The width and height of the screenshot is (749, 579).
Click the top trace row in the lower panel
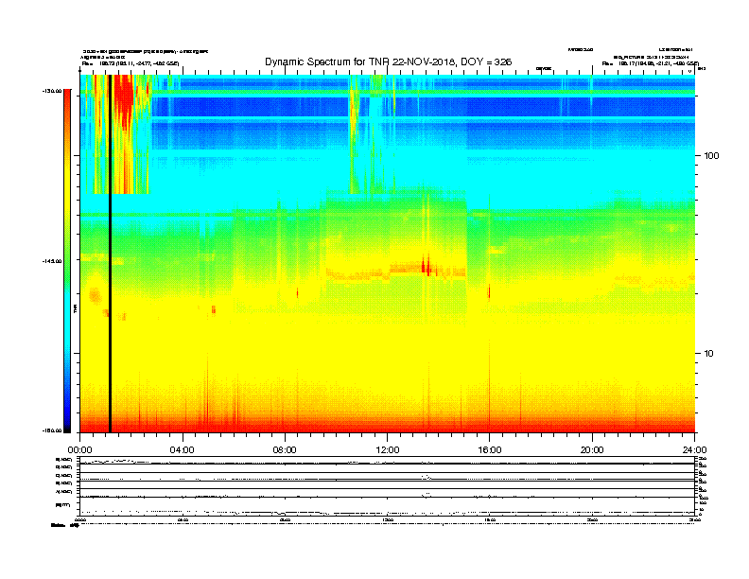pyautogui.click(x=387, y=461)
